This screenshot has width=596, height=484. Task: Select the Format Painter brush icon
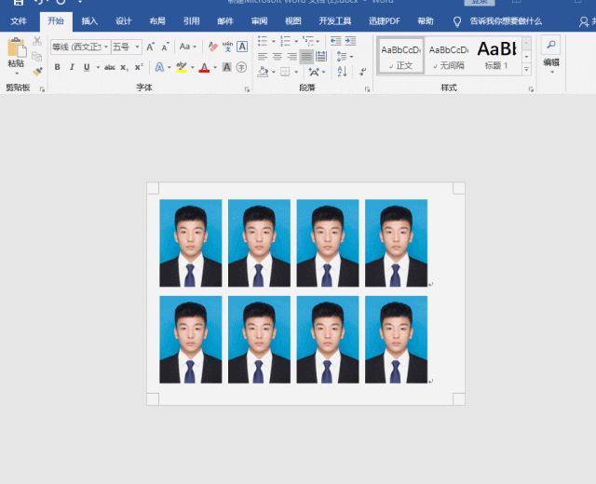[x=37, y=72]
